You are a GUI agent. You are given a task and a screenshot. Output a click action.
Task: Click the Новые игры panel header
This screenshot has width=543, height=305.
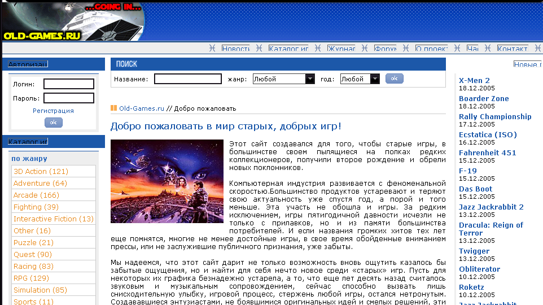coord(528,64)
